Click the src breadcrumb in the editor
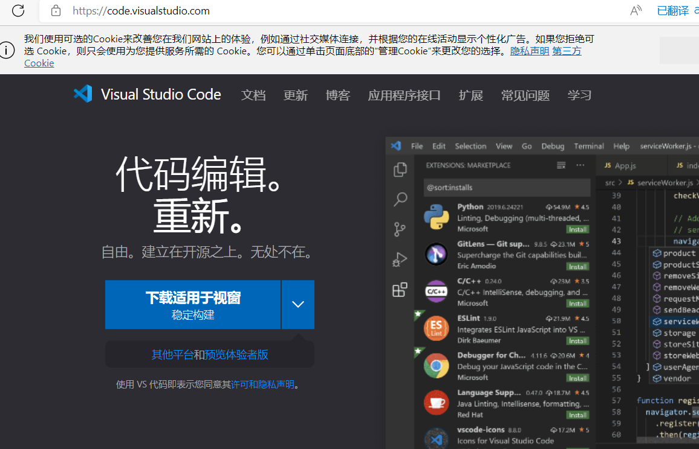The image size is (699, 449). coord(610,183)
